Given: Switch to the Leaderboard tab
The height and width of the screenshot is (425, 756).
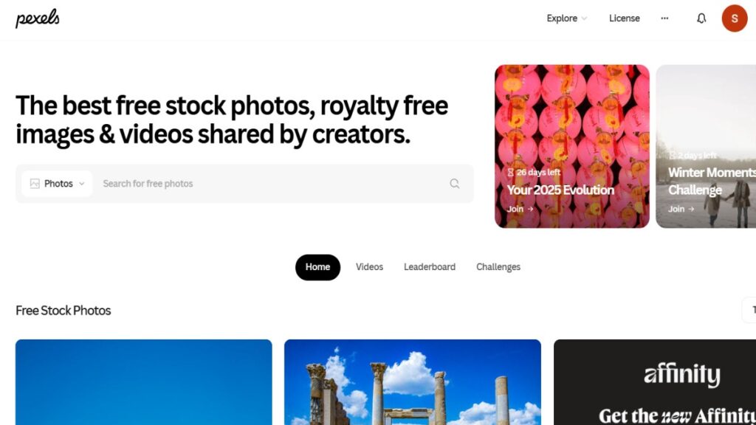Looking at the screenshot, I should tap(430, 267).
